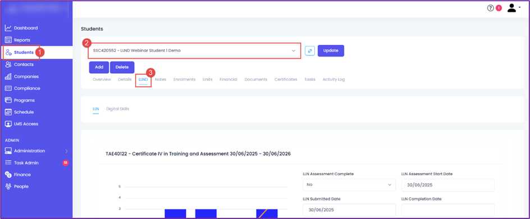
Task: Open People from the sidebar
Action: pos(21,187)
